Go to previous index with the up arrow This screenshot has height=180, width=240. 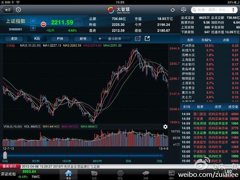click(x=33, y=21)
